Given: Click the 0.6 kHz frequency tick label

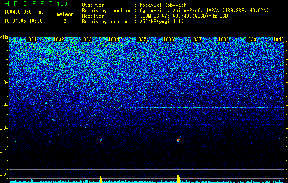Looking at the screenshot, I should pos(4,174).
